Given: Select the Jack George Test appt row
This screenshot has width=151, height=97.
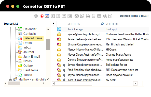Looking at the screenshot, I should point(103,29).
